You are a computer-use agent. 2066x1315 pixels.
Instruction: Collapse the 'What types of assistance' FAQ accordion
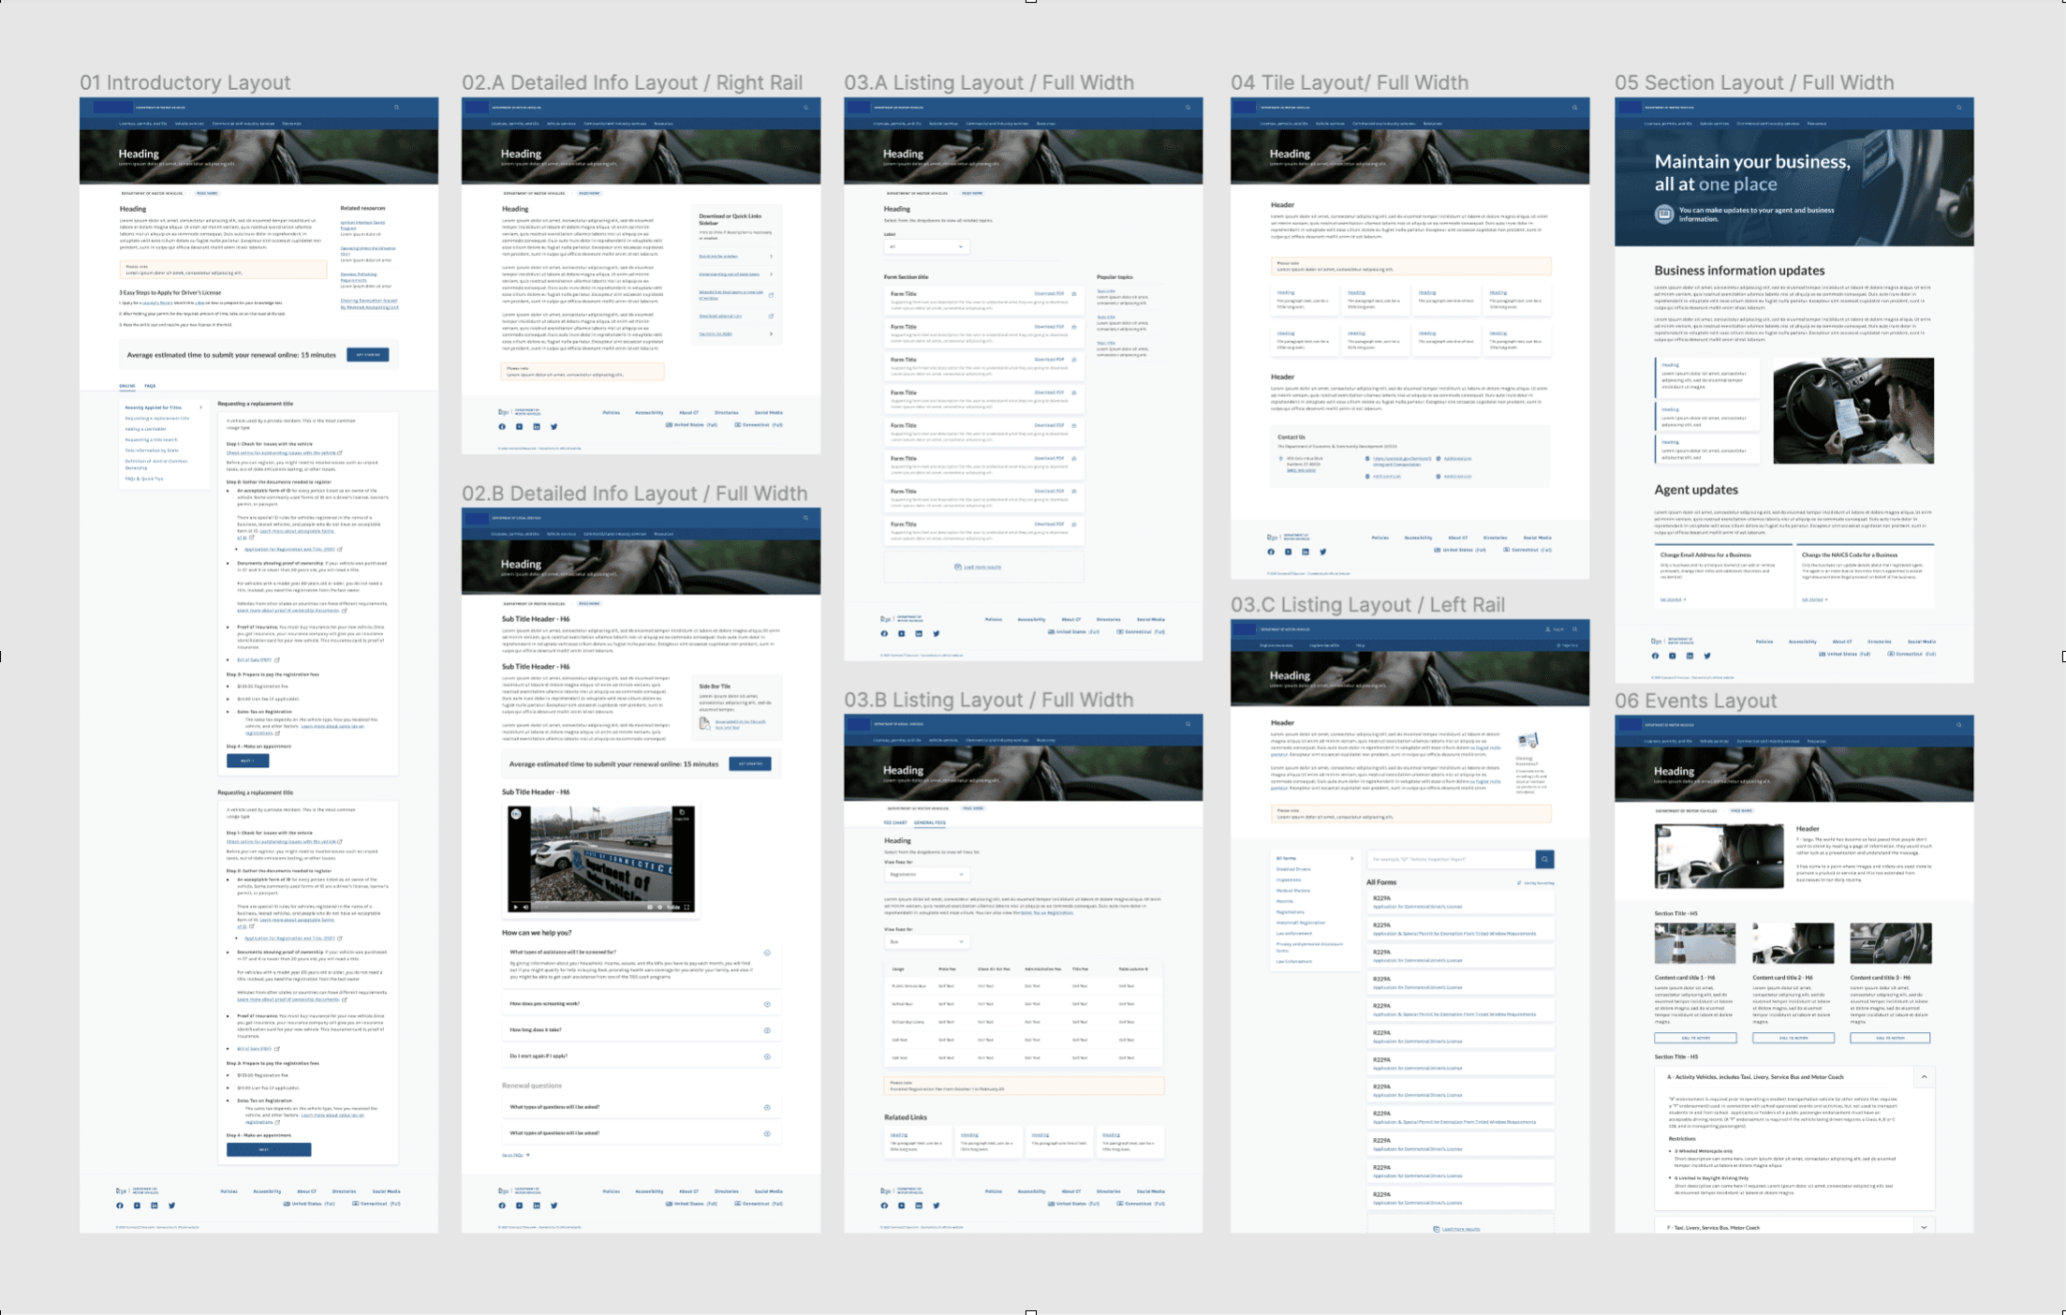point(767,953)
